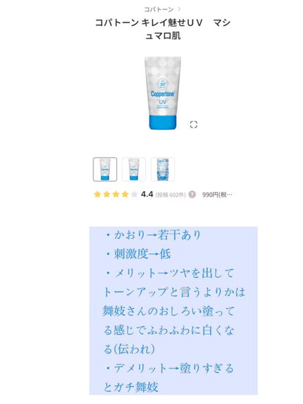Click the truncated 990円 price text
The image size is (303, 404).
click(217, 195)
